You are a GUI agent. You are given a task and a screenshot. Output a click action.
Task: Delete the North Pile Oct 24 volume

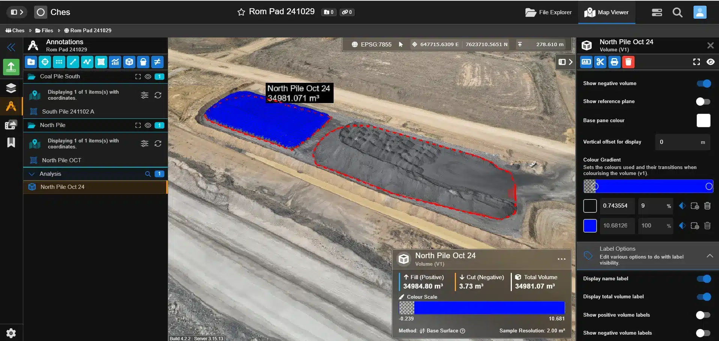pos(628,62)
